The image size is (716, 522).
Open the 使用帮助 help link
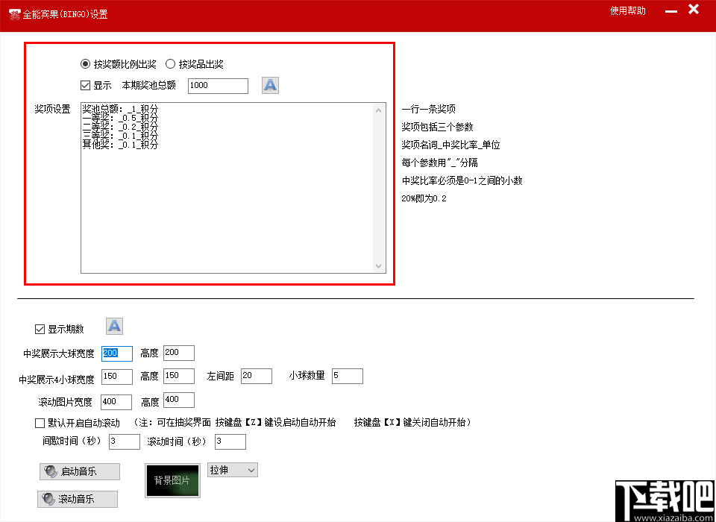click(x=627, y=11)
